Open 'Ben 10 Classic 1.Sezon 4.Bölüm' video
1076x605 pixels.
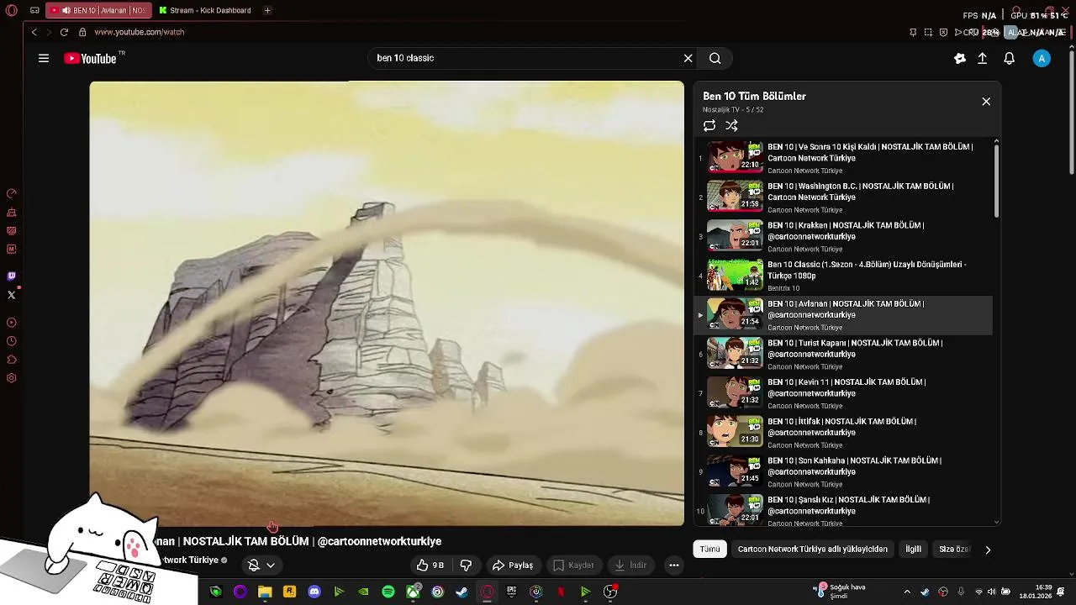point(845,276)
